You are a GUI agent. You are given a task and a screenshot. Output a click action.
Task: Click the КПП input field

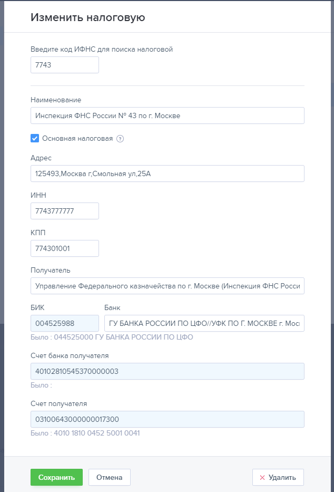(x=65, y=248)
